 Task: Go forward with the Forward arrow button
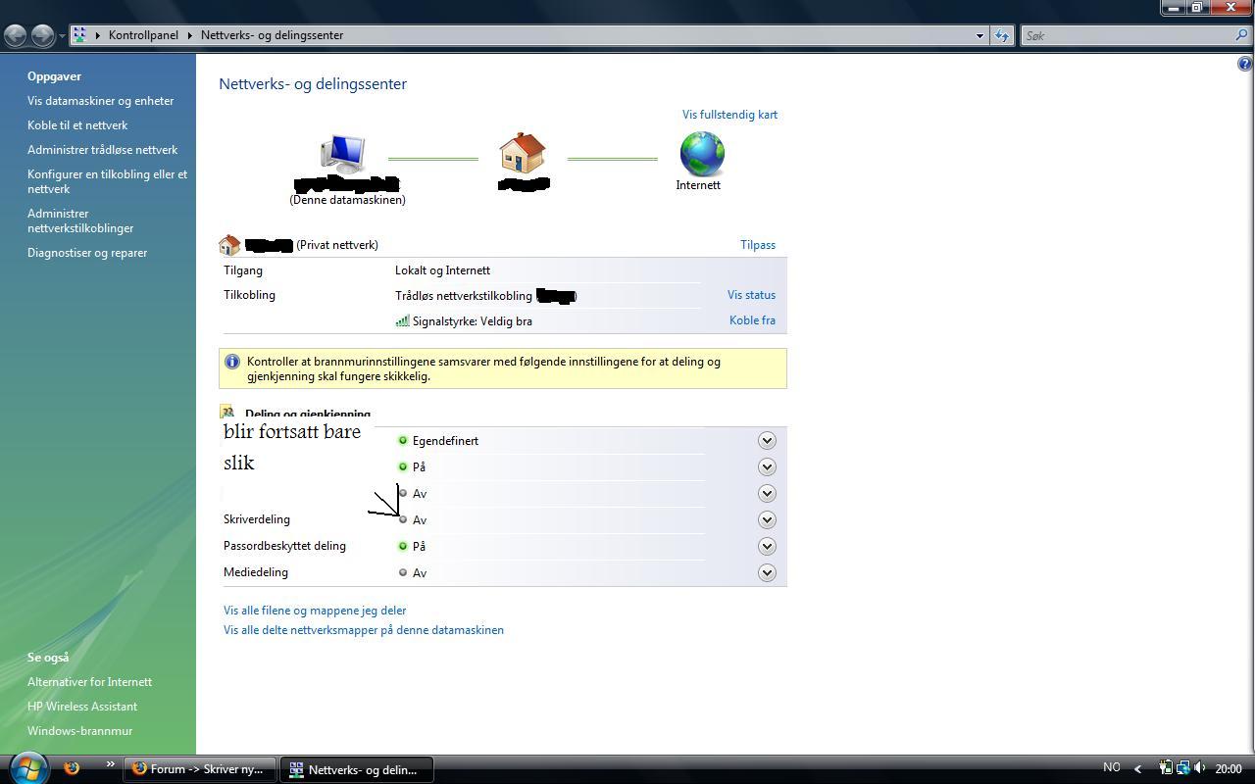click(x=42, y=35)
